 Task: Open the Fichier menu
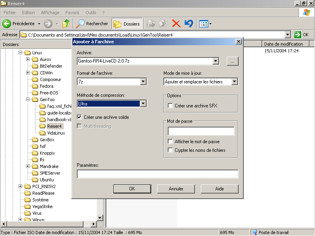9,13
